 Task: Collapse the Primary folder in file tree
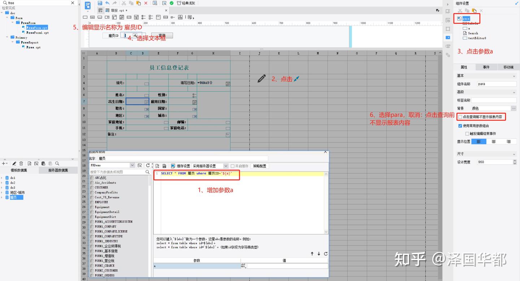(7, 37)
